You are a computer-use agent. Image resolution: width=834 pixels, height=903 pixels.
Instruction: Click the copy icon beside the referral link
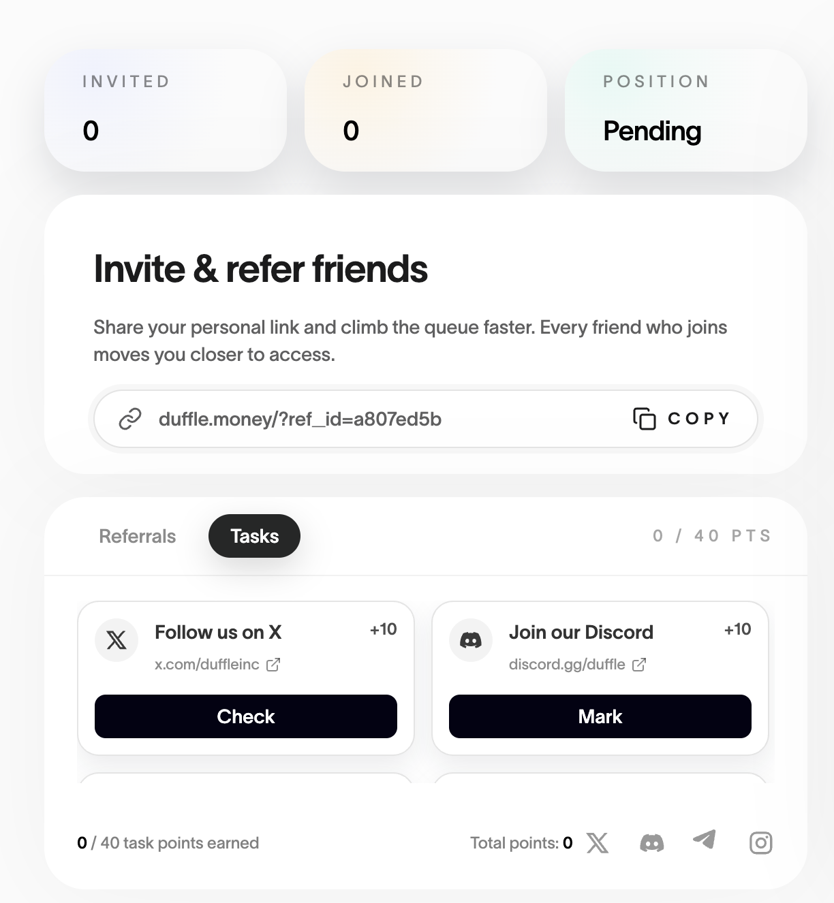coord(644,419)
